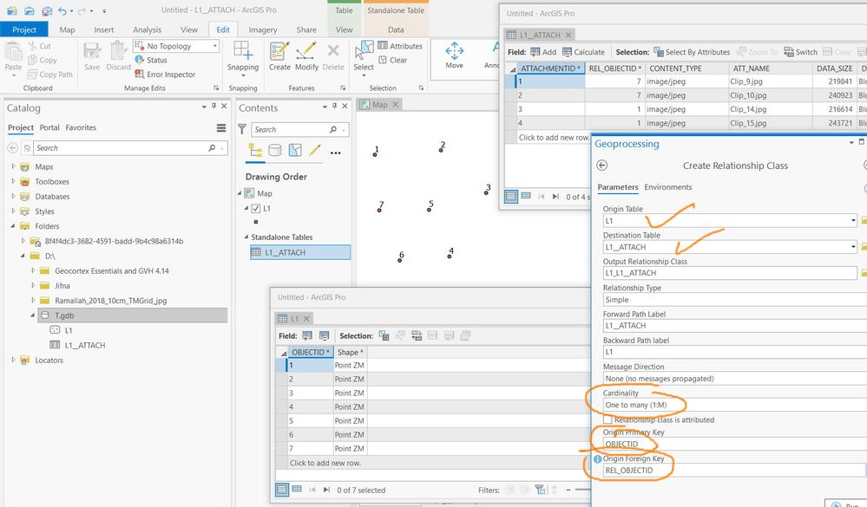
Task: Open Error Inspector
Action: (x=165, y=74)
